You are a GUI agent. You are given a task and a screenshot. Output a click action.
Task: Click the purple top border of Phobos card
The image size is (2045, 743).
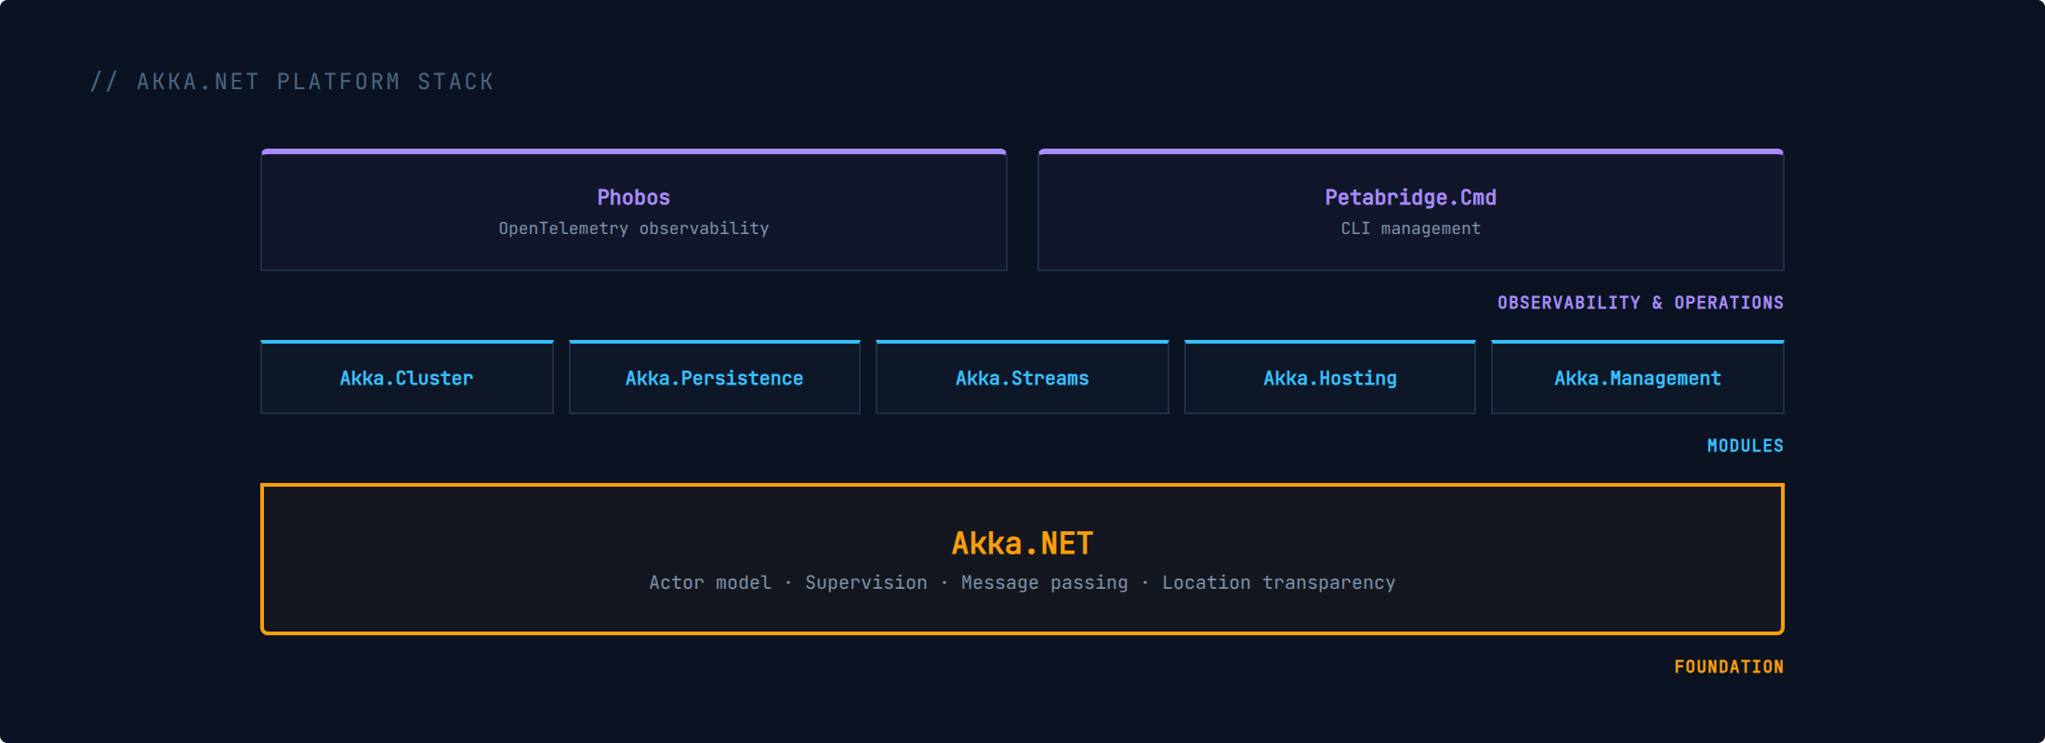633,151
